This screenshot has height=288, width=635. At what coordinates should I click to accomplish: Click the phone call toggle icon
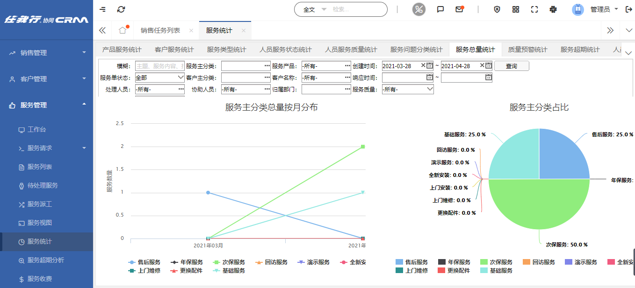click(x=419, y=8)
